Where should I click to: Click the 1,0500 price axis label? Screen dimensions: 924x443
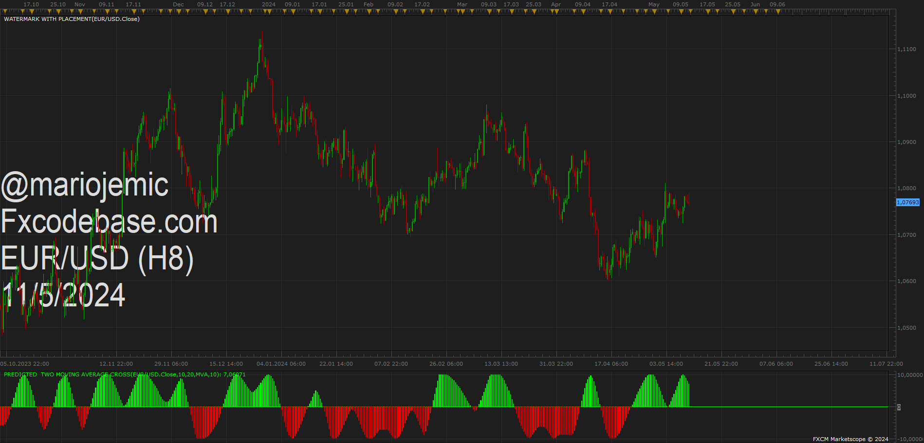pyautogui.click(x=906, y=328)
